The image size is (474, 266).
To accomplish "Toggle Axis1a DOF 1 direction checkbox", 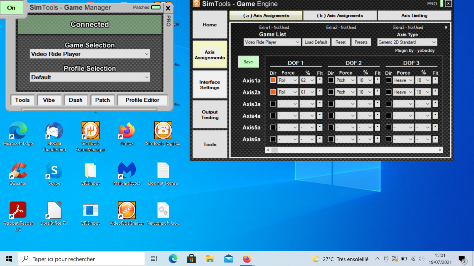I will pos(273,80).
